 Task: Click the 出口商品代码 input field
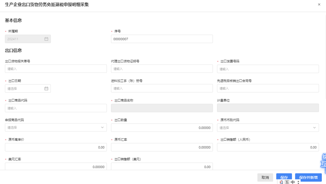[x=56, y=108]
